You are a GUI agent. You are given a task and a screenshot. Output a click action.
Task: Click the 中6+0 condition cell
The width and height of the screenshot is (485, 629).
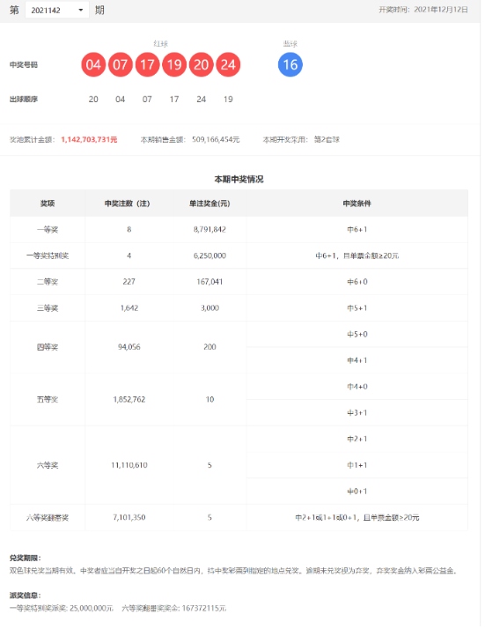[x=356, y=282]
